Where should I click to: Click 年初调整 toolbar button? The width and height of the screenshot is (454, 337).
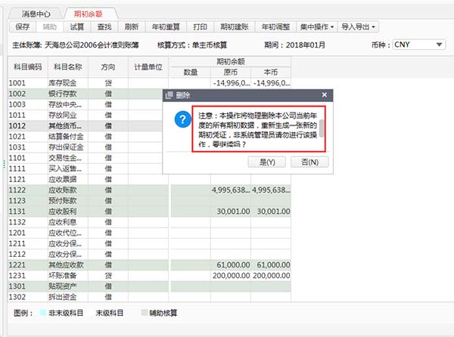tap(275, 27)
